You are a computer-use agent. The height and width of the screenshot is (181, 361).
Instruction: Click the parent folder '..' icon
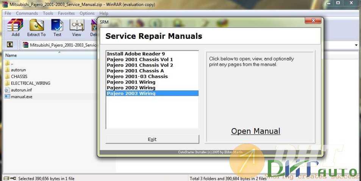click(7, 63)
